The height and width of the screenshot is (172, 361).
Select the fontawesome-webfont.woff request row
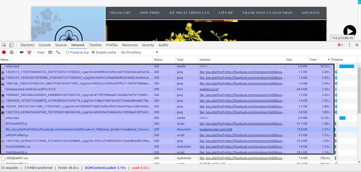(179, 89)
